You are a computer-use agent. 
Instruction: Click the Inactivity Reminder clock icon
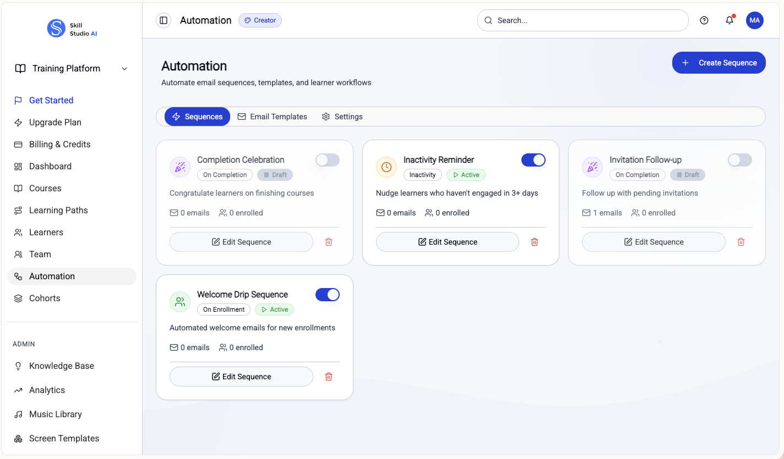coord(386,167)
